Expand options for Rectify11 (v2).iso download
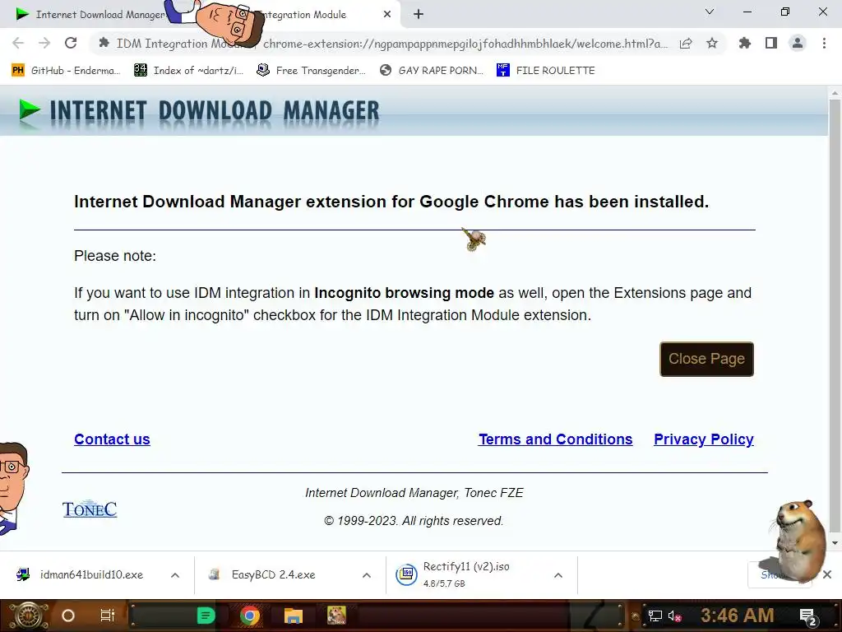The height and width of the screenshot is (632, 842). pyautogui.click(x=558, y=575)
